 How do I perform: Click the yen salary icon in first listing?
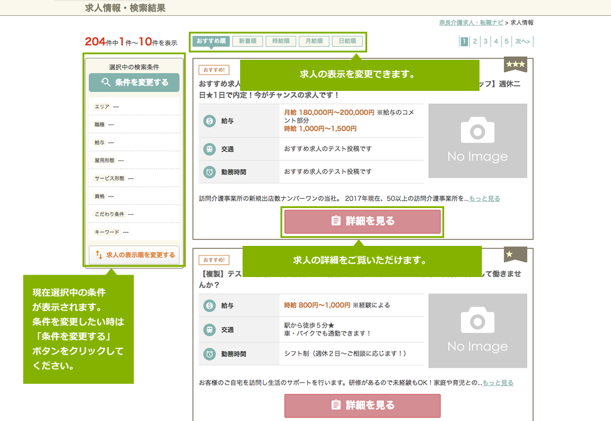click(210, 121)
